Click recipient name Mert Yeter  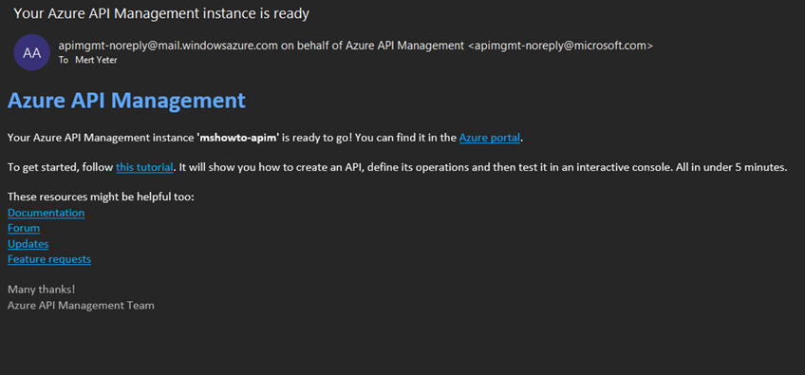[97, 60]
